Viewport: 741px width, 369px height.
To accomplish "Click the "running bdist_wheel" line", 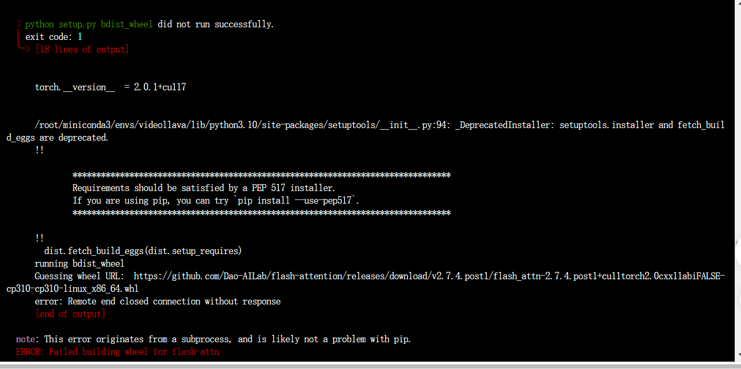I will (x=79, y=263).
